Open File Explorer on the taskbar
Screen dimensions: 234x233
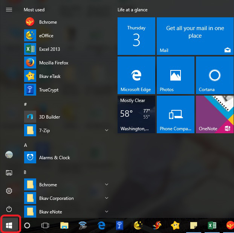click(x=64, y=225)
